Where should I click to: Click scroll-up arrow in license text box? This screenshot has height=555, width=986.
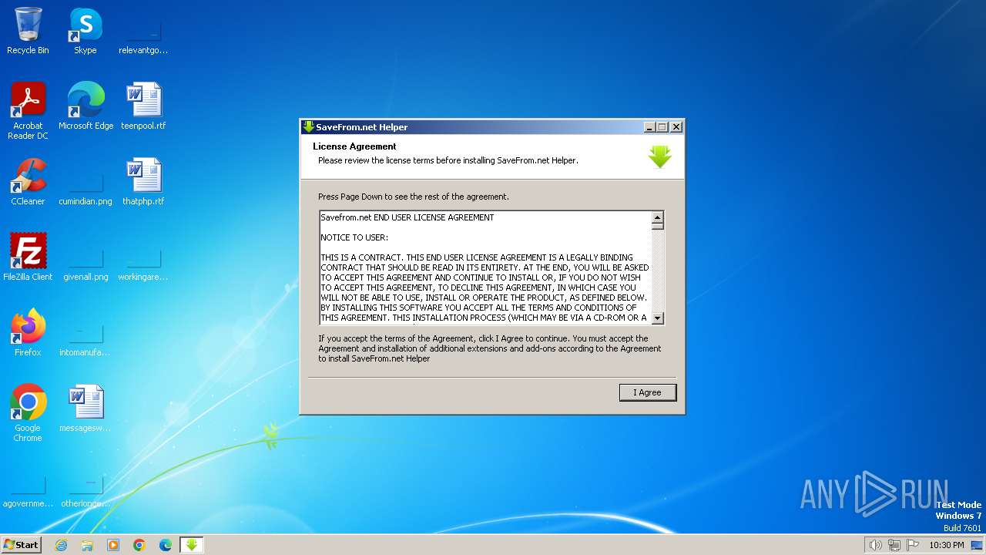[x=658, y=217]
